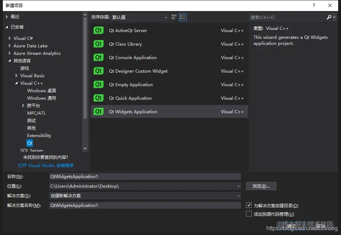
Task: Click the 浏览(B)... browse button
Action: coord(261,186)
